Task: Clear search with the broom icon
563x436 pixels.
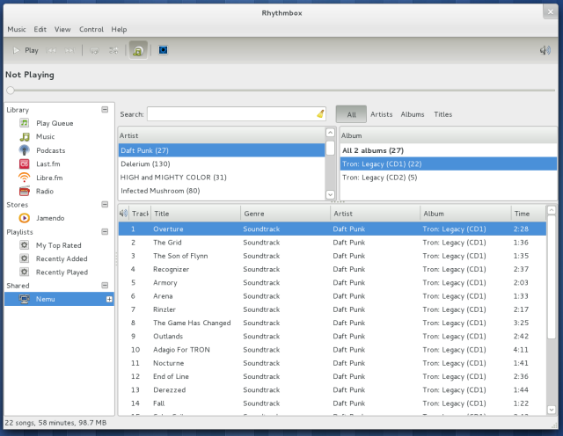Action: pos(320,114)
